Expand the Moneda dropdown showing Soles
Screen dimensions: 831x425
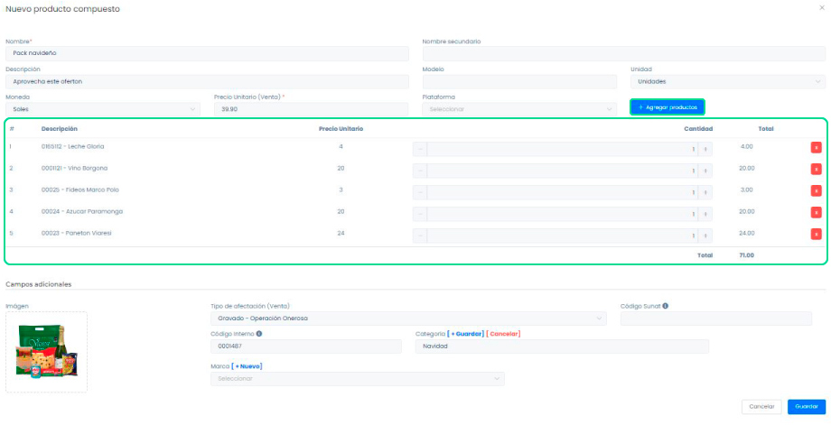103,109
